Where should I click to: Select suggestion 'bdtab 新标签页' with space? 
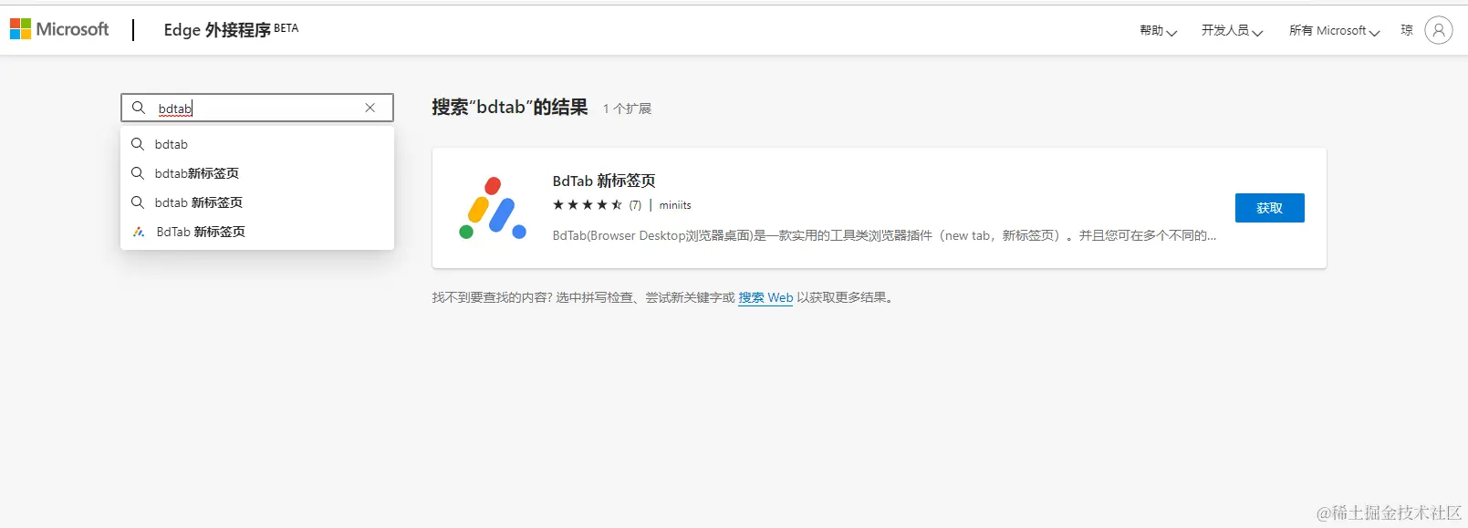coord(257,202)
